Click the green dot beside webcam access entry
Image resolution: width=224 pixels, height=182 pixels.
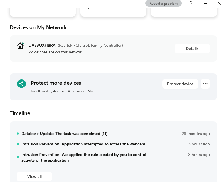coord(18,144)
